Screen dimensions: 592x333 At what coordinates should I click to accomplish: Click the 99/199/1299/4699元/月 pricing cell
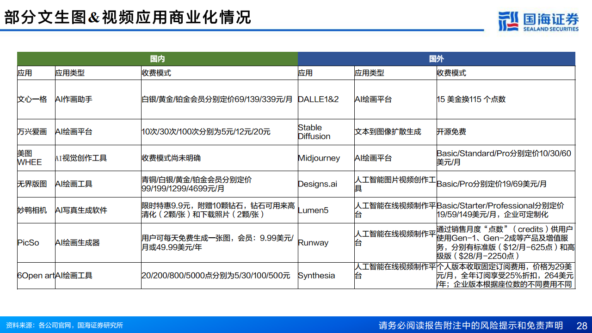[x=219, y=184]
